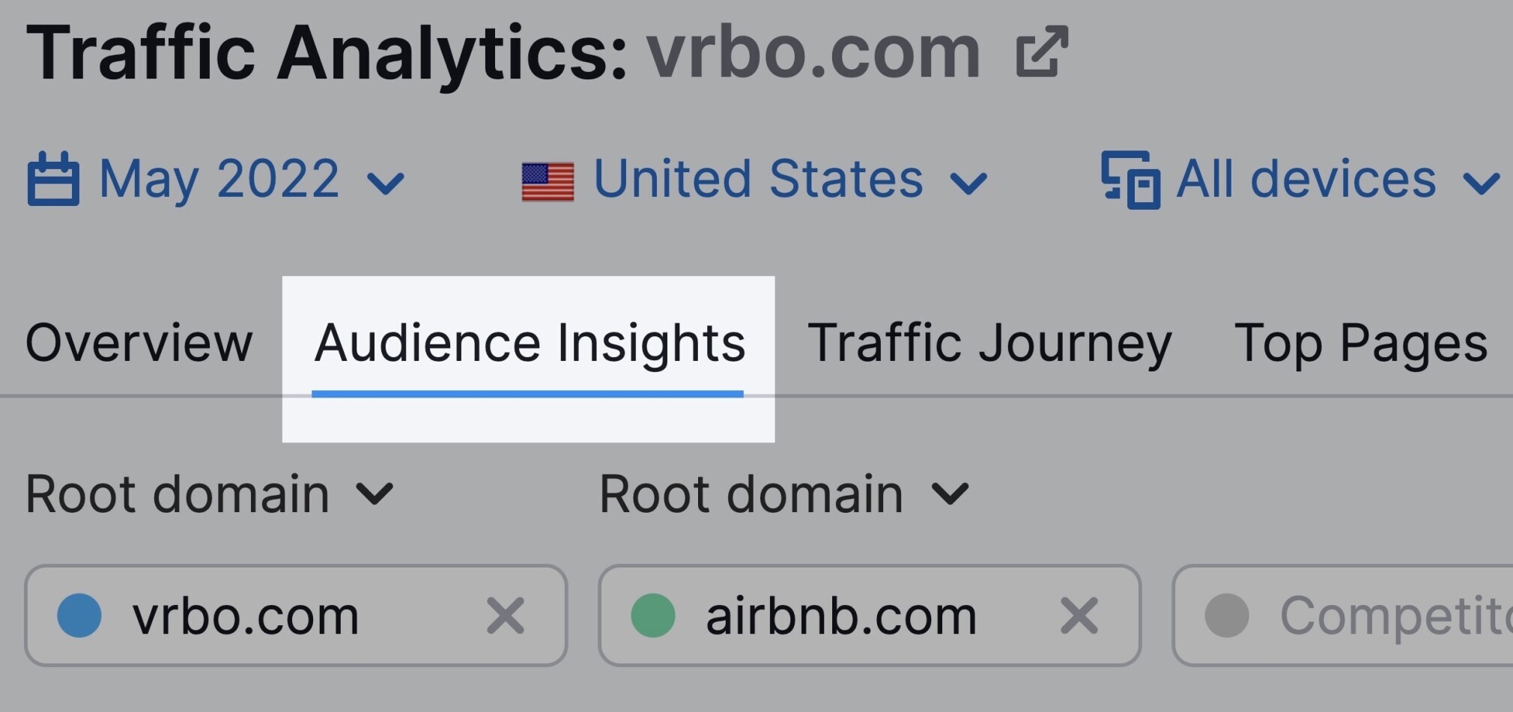Click the airbnb.com domain field
The height and width of the screenshot is (712, 1513).
coord(870,615)
